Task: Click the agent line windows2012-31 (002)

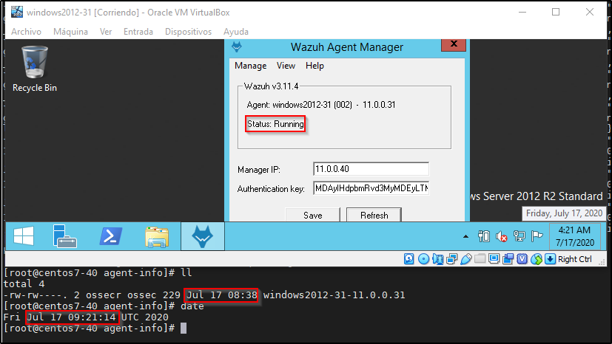Action: coord(321,105)
